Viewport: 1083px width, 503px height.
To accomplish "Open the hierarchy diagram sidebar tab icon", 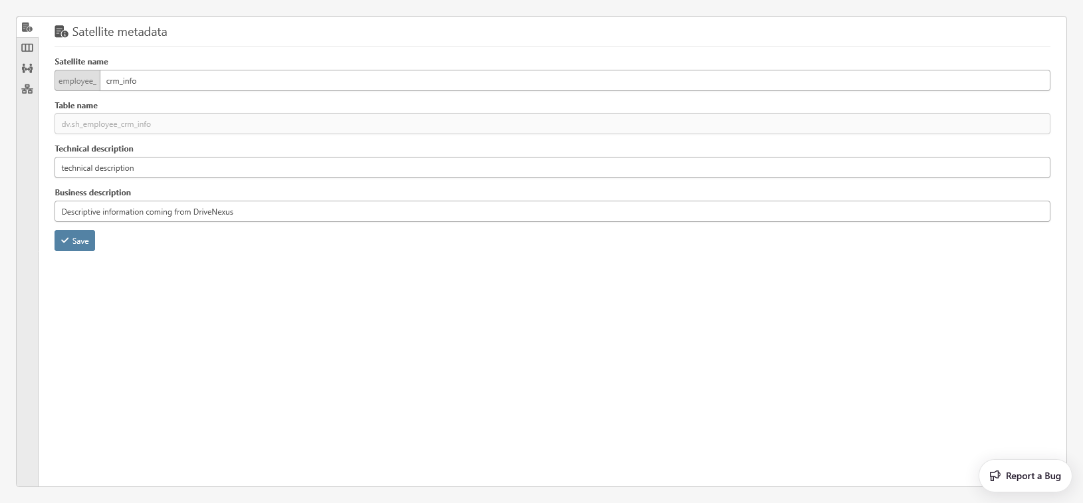I will (27, 89).
